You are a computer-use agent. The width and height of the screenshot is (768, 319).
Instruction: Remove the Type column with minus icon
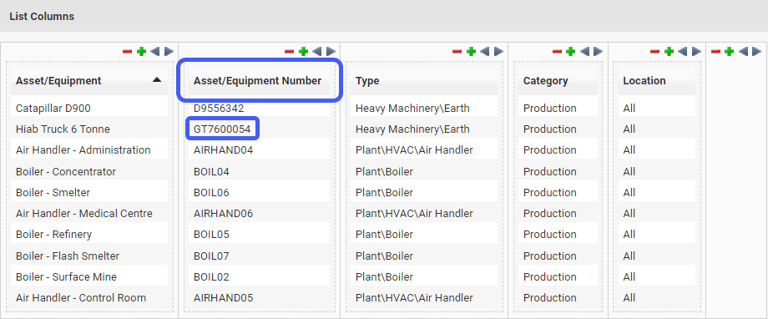pyautogui.click(x=457, y=52)
